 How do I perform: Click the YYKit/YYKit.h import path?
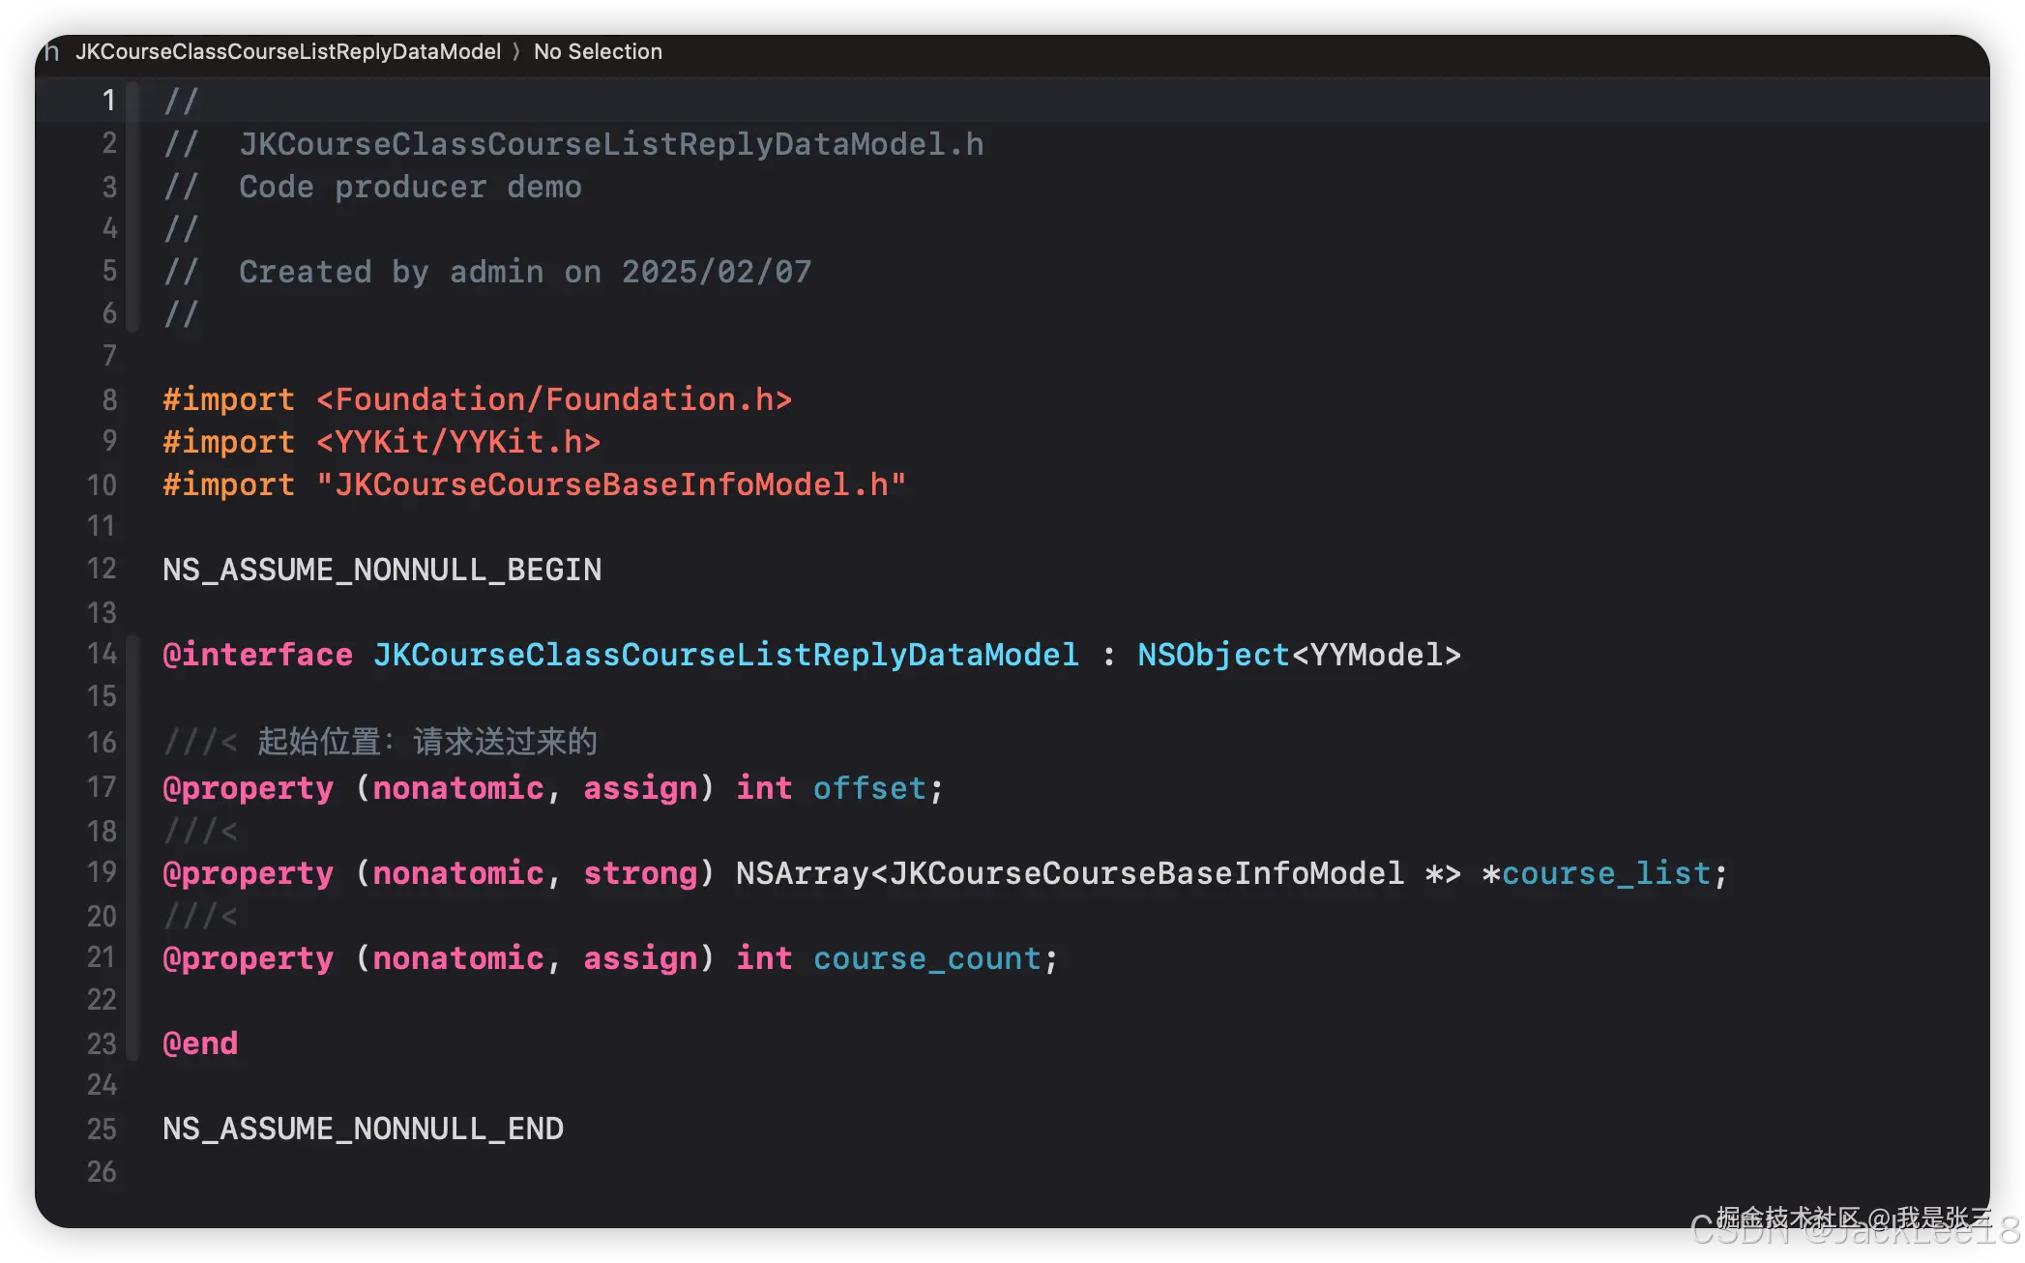pyautogui.click(x=458, y=442)
